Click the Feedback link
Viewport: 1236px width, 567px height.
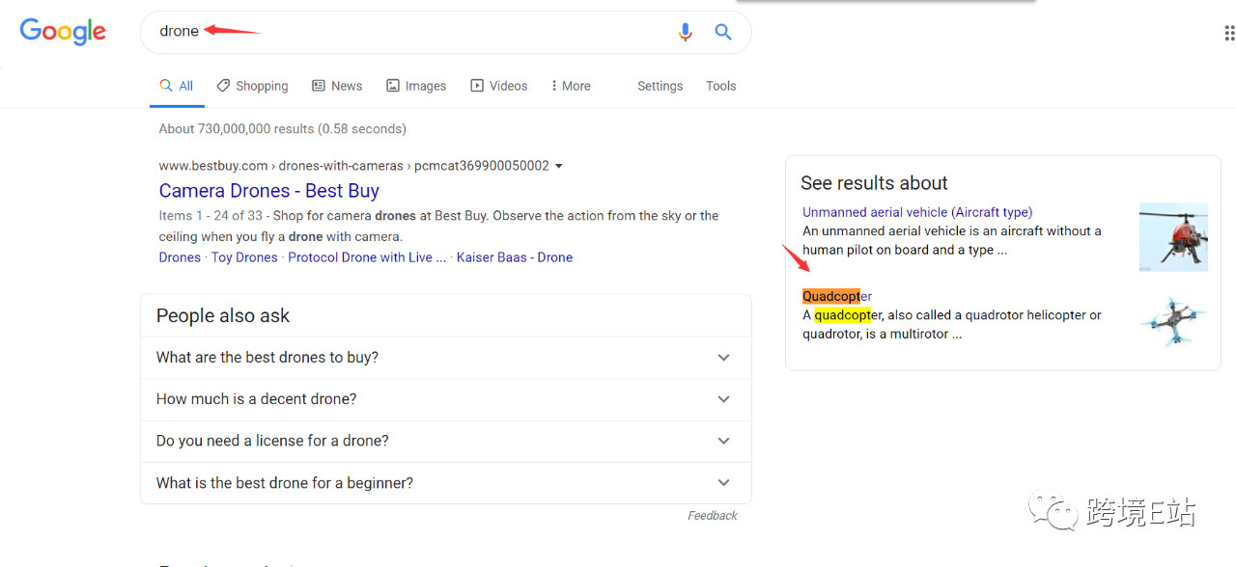pos(713,516)
